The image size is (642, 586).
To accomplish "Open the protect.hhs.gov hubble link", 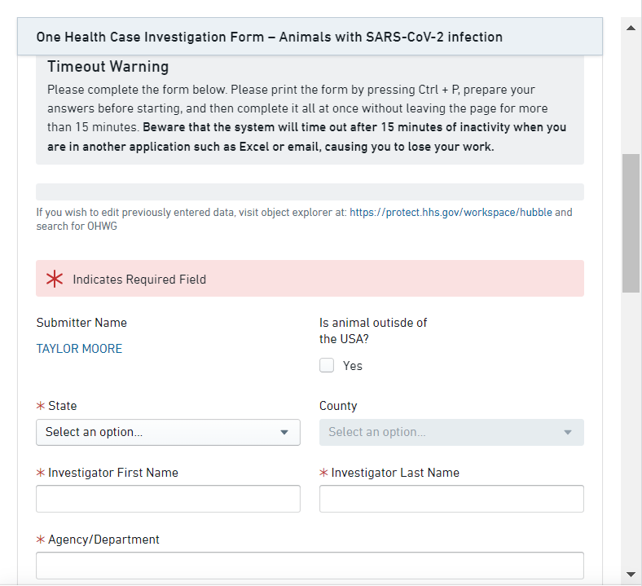I will click(x=451, y=212).
